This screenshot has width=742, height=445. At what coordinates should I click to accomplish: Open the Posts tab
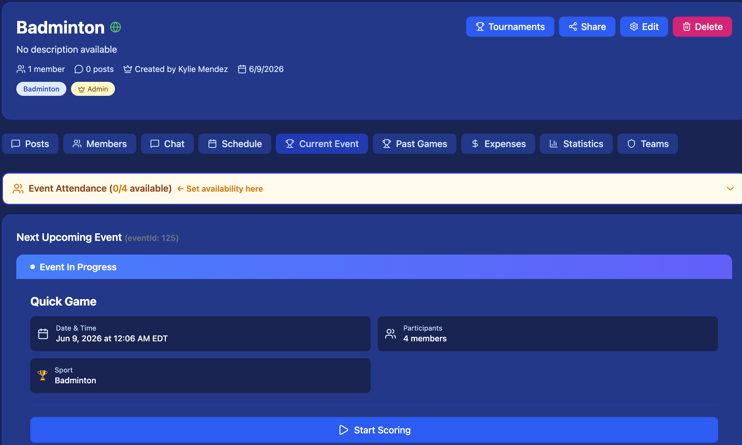(x=30, y=144)
